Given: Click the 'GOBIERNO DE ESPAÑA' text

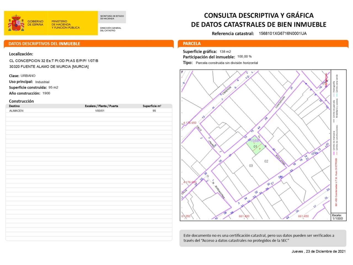Looking at the screenshot, I should click(x=35, y=23).
